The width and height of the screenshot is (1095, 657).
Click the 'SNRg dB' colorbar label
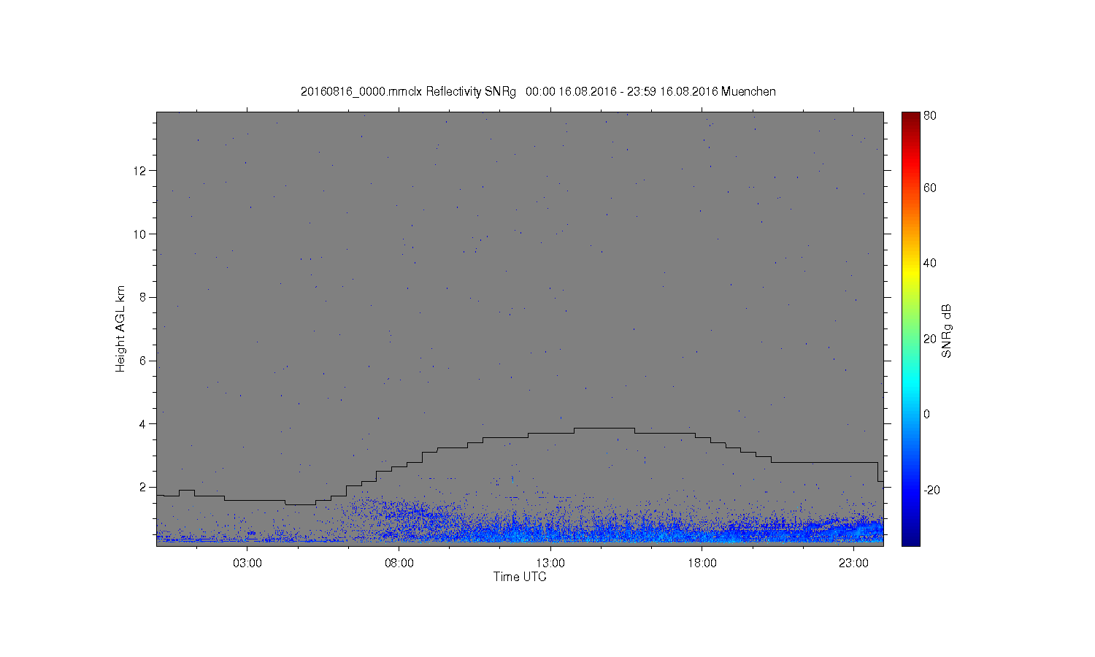(x=946, y=331)
